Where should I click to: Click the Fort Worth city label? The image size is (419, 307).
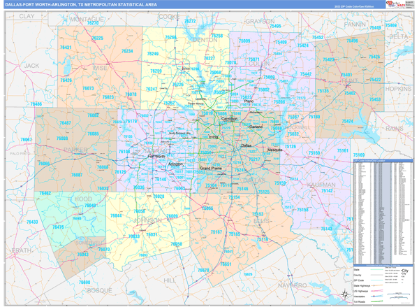click(156, 156)
